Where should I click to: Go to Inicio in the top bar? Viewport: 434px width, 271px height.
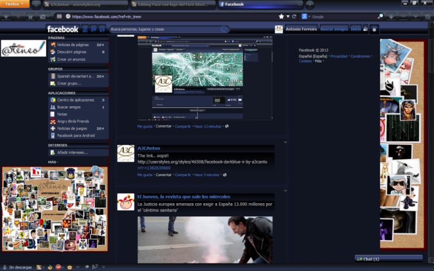point(356,29)
